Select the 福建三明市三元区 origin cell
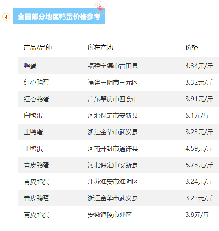 pos(113,82)
